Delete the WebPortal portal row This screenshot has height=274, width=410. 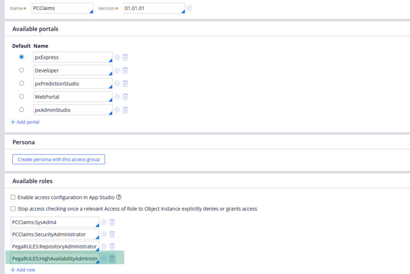point(125,97)
